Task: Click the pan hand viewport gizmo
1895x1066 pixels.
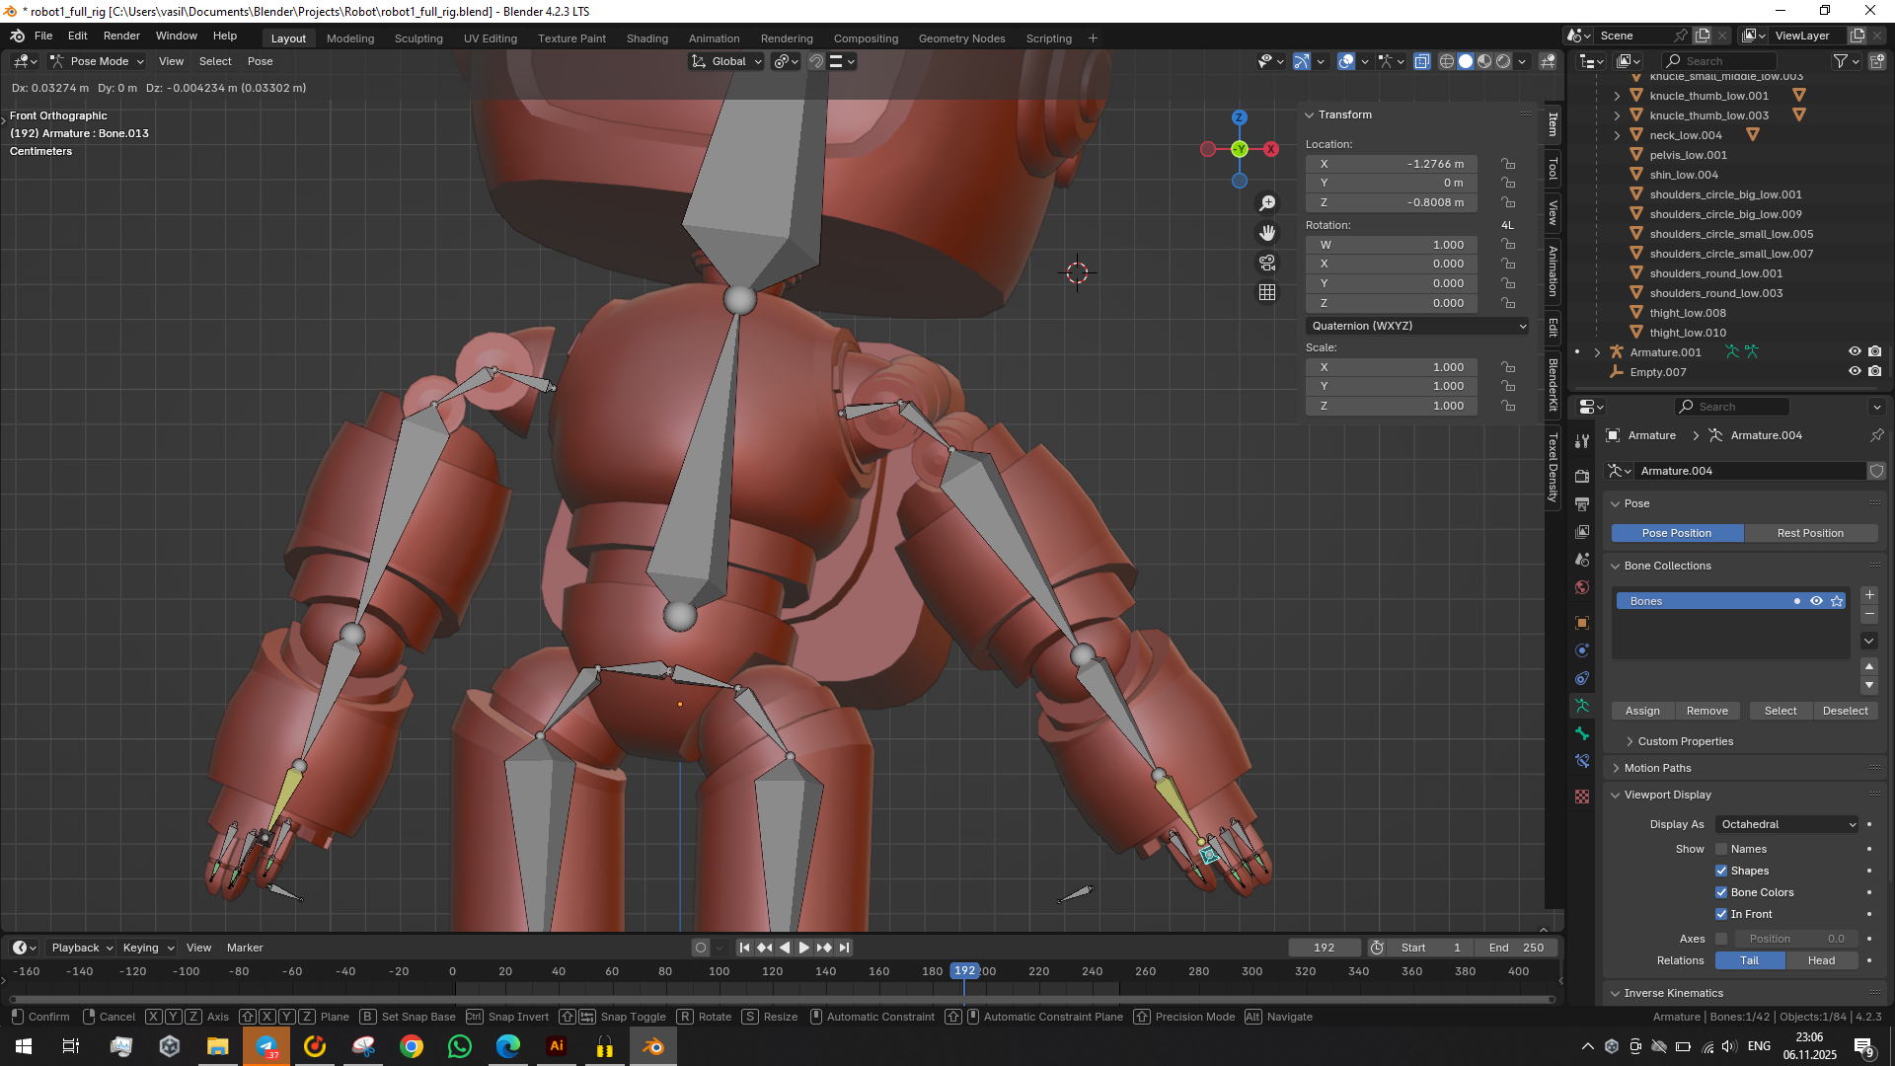Action: (1267, 233)
